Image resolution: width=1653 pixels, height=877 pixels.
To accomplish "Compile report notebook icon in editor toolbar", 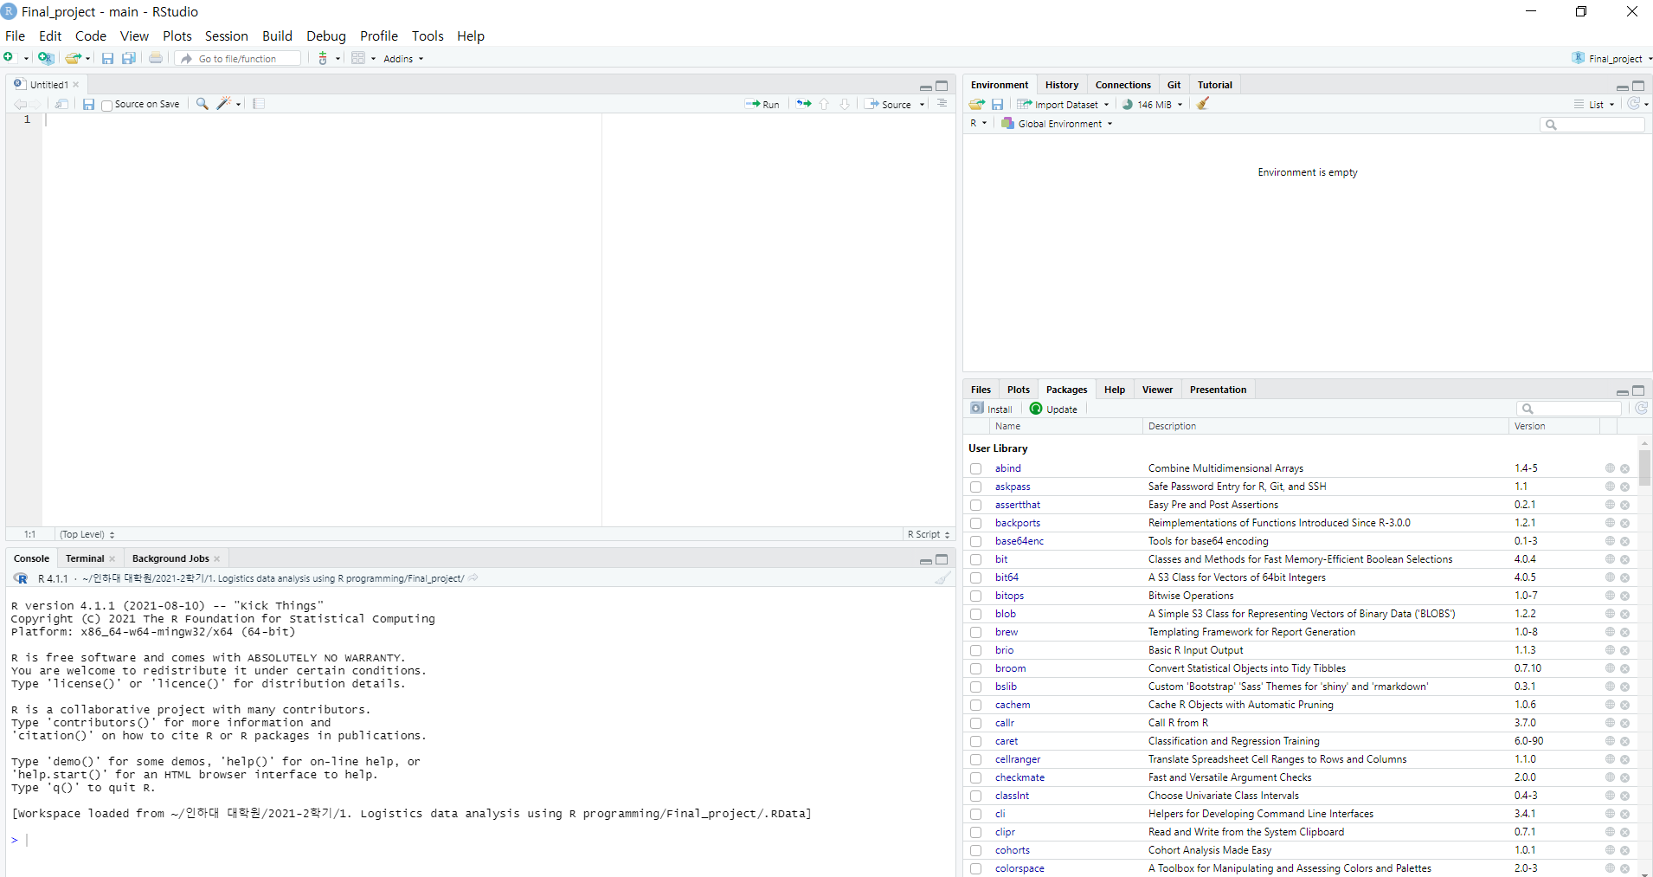I will (x=259, y=104).
